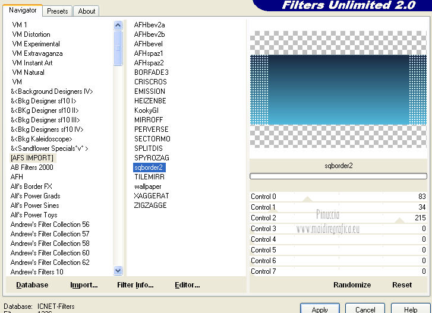Select VM Experimental category
The height and width of the screenshot is (313, 432).
click(36, 44)
